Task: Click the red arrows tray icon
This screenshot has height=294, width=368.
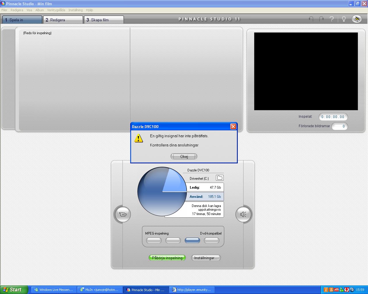Action: point(347,290)
